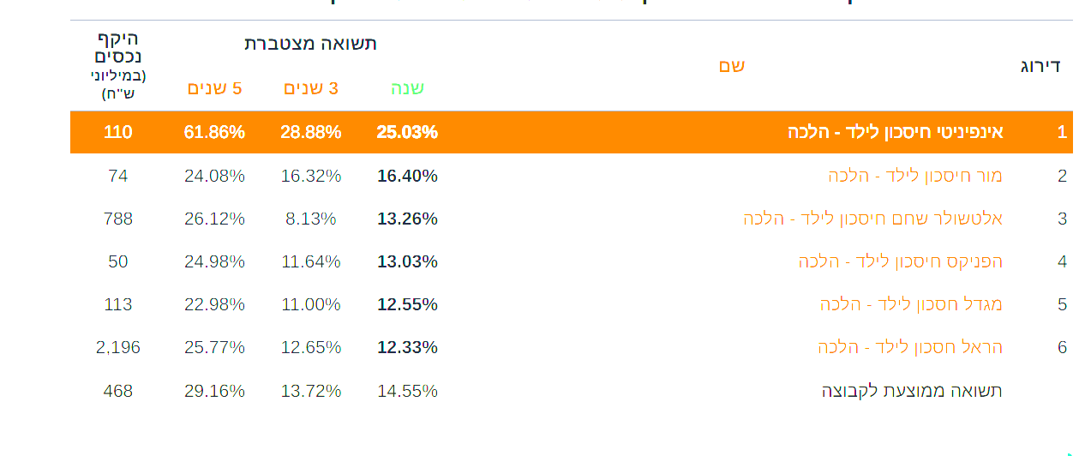This screenshot has height=456, width=1091.
Task: Click the 8.13% three-year return cell
Action: (x=311, y=219)
